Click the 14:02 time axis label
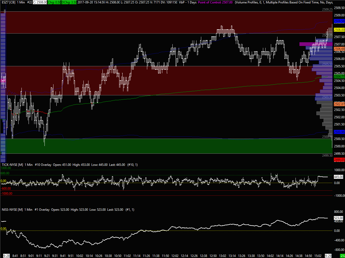The width and height of the screenshot is (345, 258). coord(270,256)
